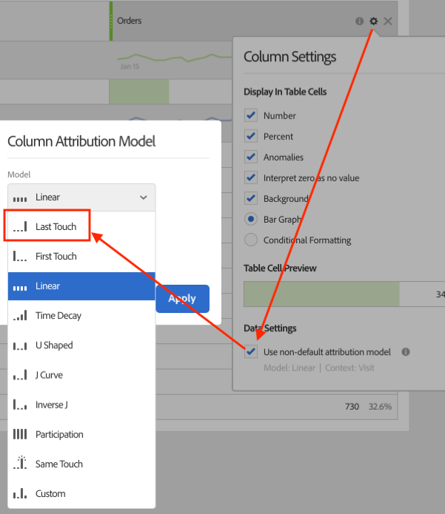Open column settings gear icon
Viewport: 445px width, 514px height.
point(373,21)
